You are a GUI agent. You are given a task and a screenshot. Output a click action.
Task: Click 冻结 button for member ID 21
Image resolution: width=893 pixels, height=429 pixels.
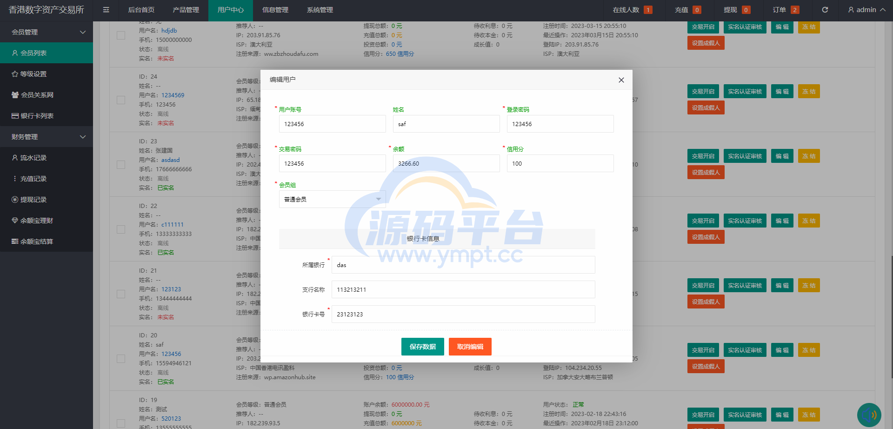click(x=809, y=286)
